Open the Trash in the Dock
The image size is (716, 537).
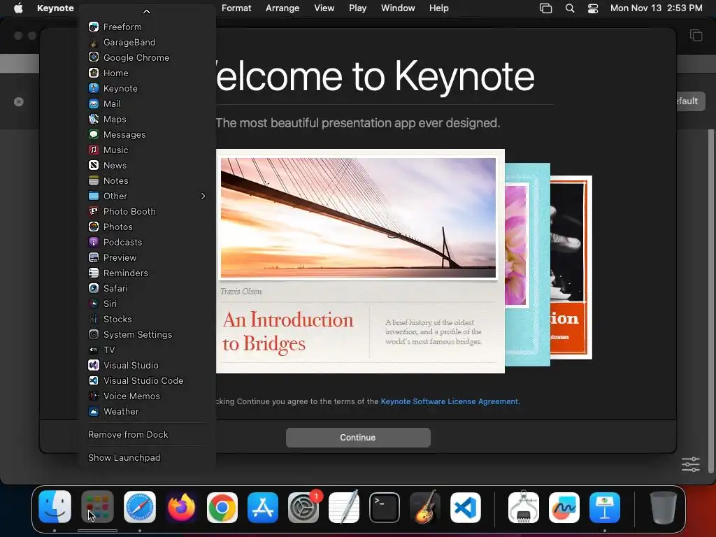663,507
